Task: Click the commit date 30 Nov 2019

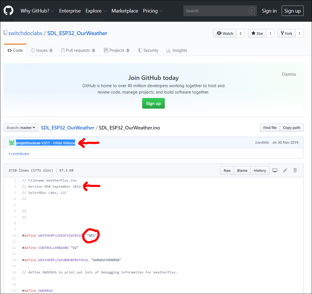Action: (x=285, y=143)
